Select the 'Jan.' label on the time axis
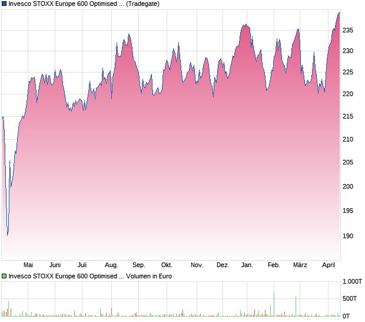 coord(247,265)
